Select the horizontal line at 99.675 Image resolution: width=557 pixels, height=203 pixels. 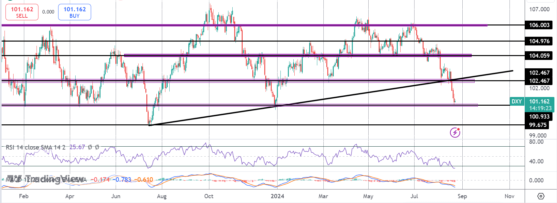click(262, 125)
